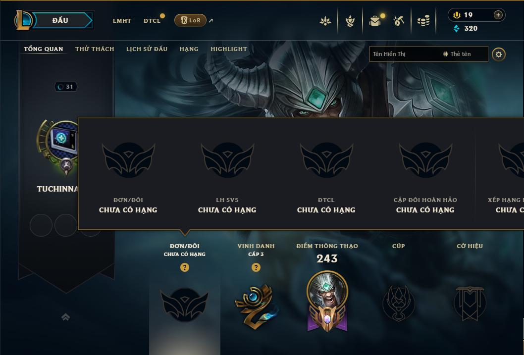Select the mastery champion portrait thumbnail
524x355 pixels.
(327, 292)
